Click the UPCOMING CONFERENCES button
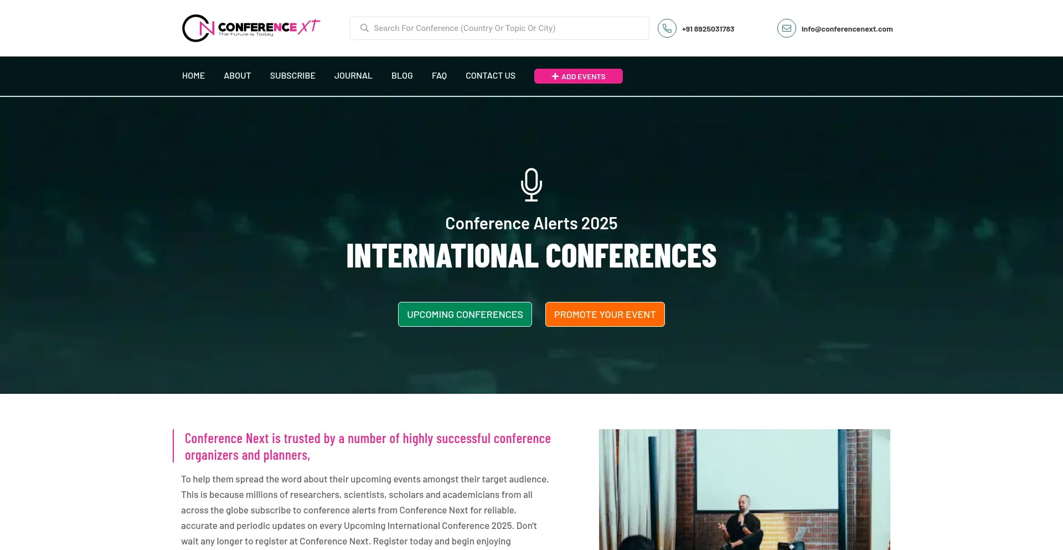This screenshot has height=550, width=1063. [465, 315]
